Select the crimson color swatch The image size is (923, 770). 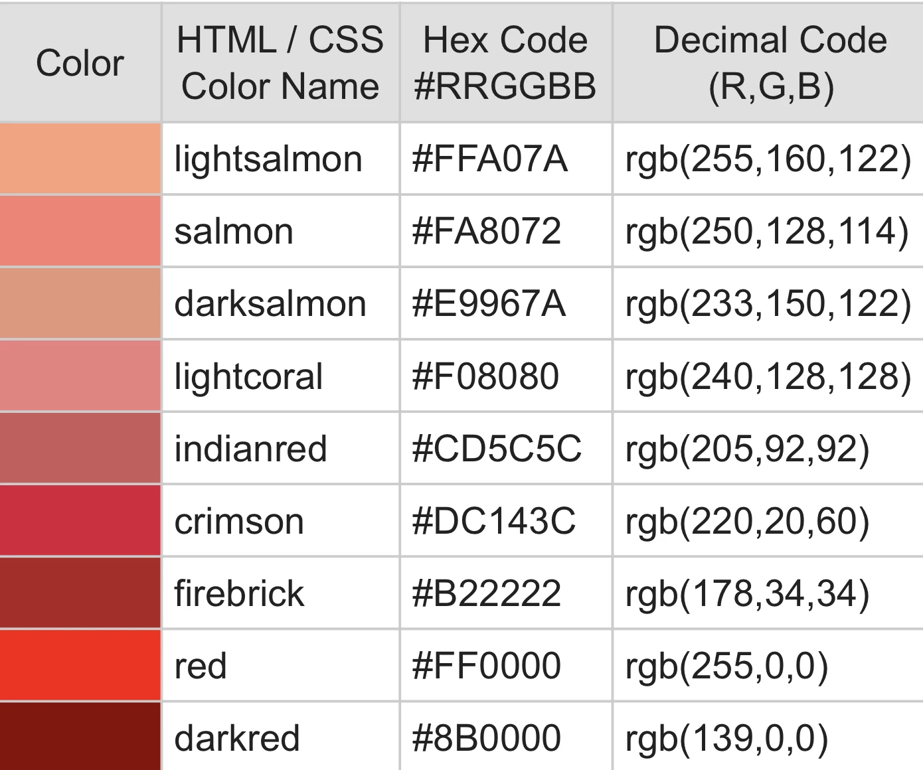click(x=80, y=520)
